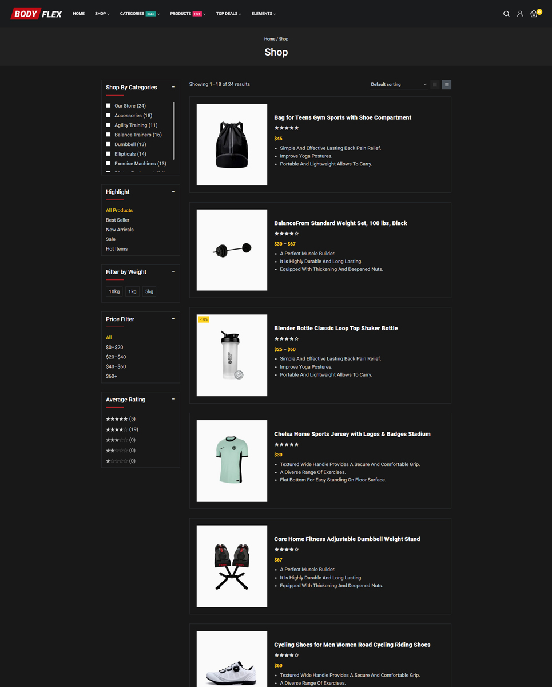The height and width of the screenshot is (687, 552).
Task: Select the 10kg weight filter
Action: click(x=114, y=291)
